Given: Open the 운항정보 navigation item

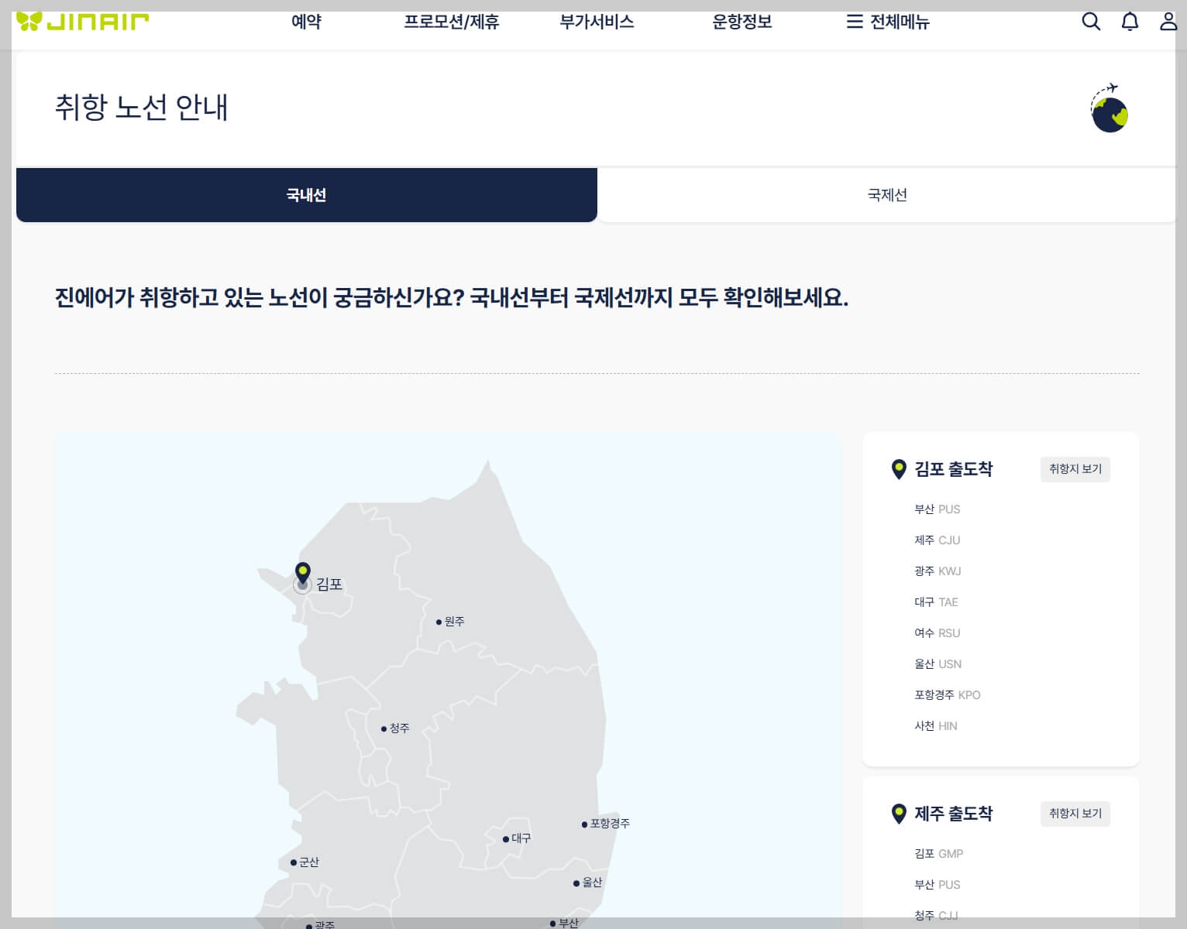Looking at the screenshot, I should coord(741,22).
